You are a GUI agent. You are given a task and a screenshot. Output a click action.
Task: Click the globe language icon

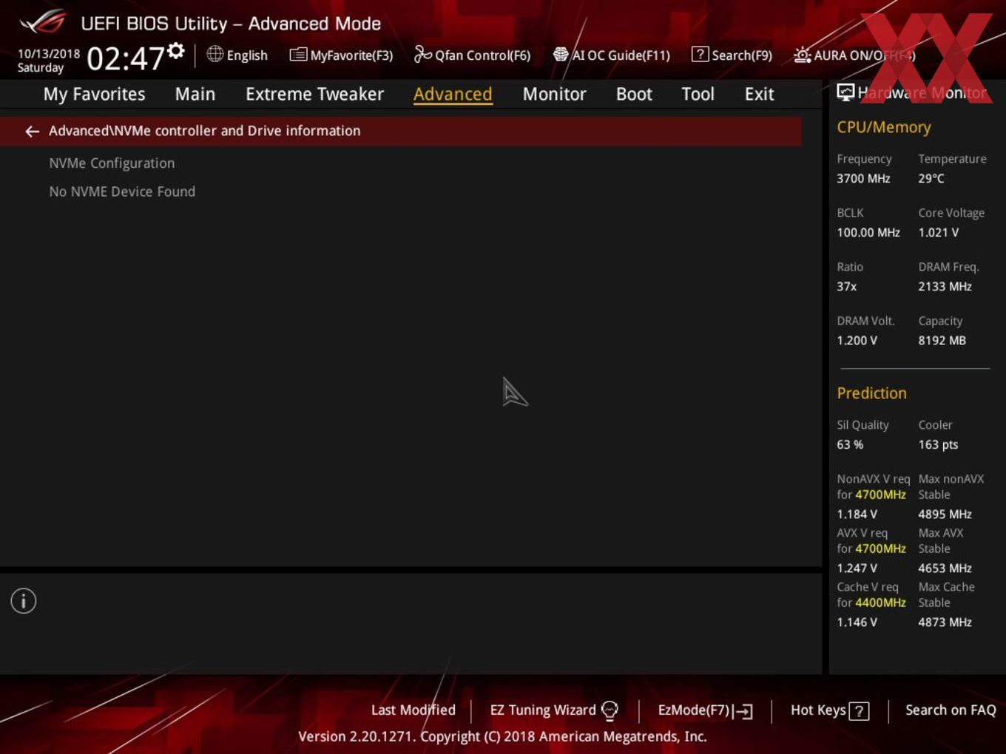coord(215,54)
